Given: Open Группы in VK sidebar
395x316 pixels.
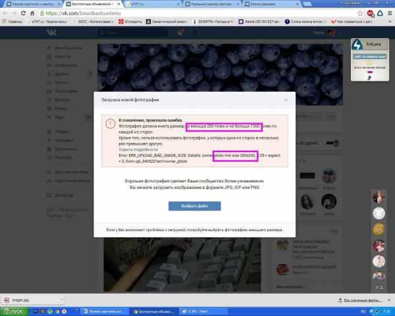Looking at the screenshot, I should coord(58,82).
